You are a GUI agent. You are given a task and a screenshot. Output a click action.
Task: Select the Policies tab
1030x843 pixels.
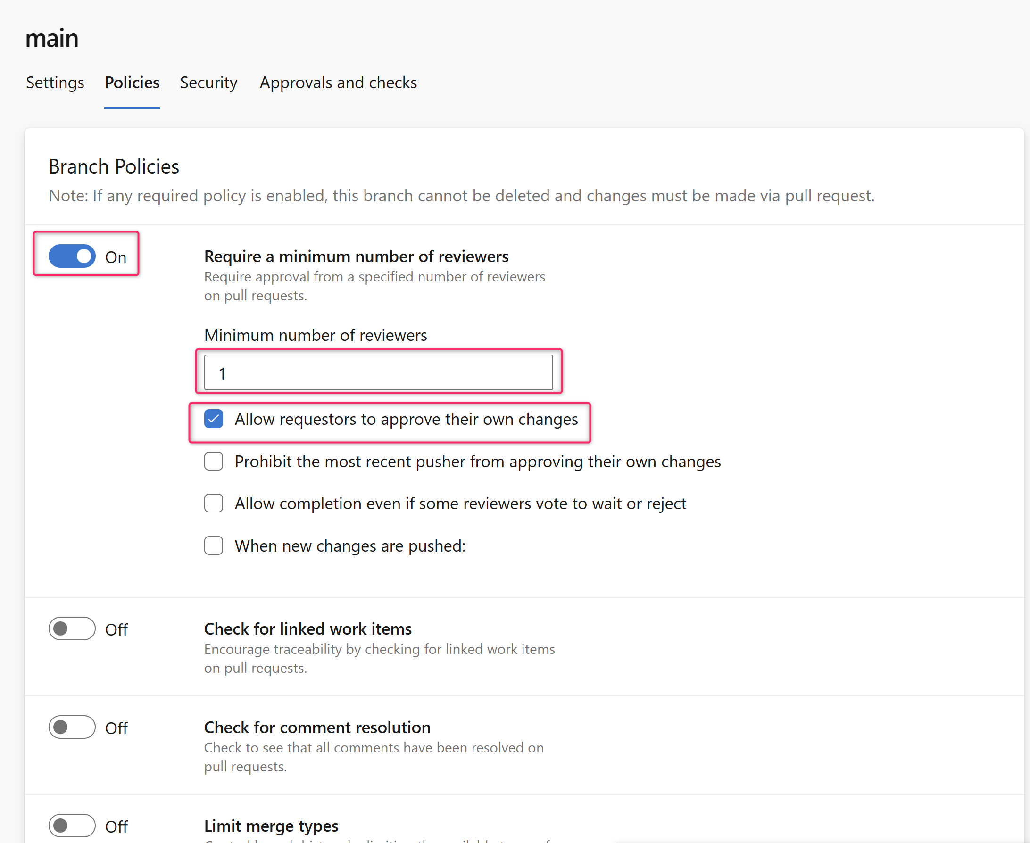coord(132,83)
